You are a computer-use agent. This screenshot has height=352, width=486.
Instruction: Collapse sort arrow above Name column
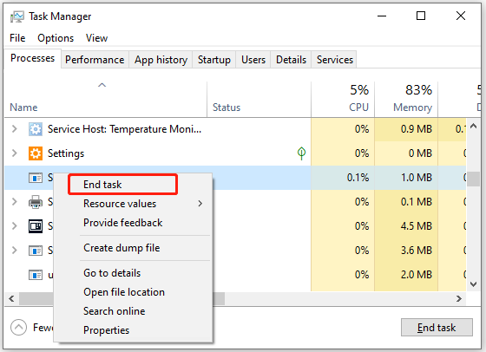tap(102, 85)
